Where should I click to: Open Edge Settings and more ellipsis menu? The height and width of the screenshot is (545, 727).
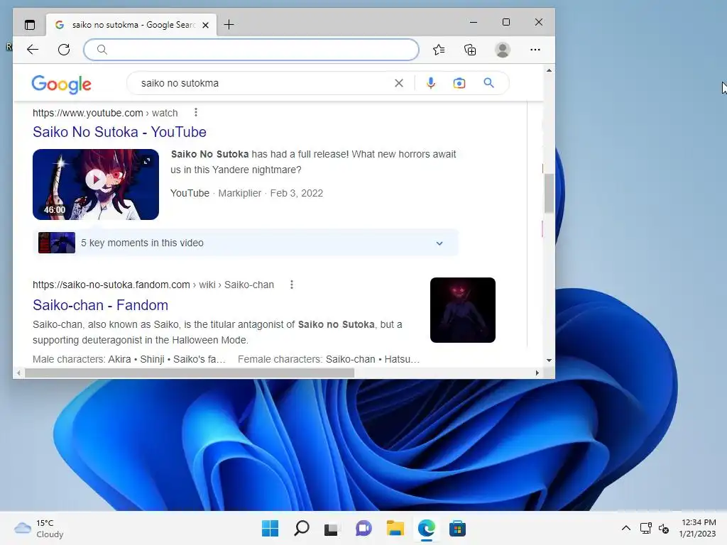click(535, 50)
